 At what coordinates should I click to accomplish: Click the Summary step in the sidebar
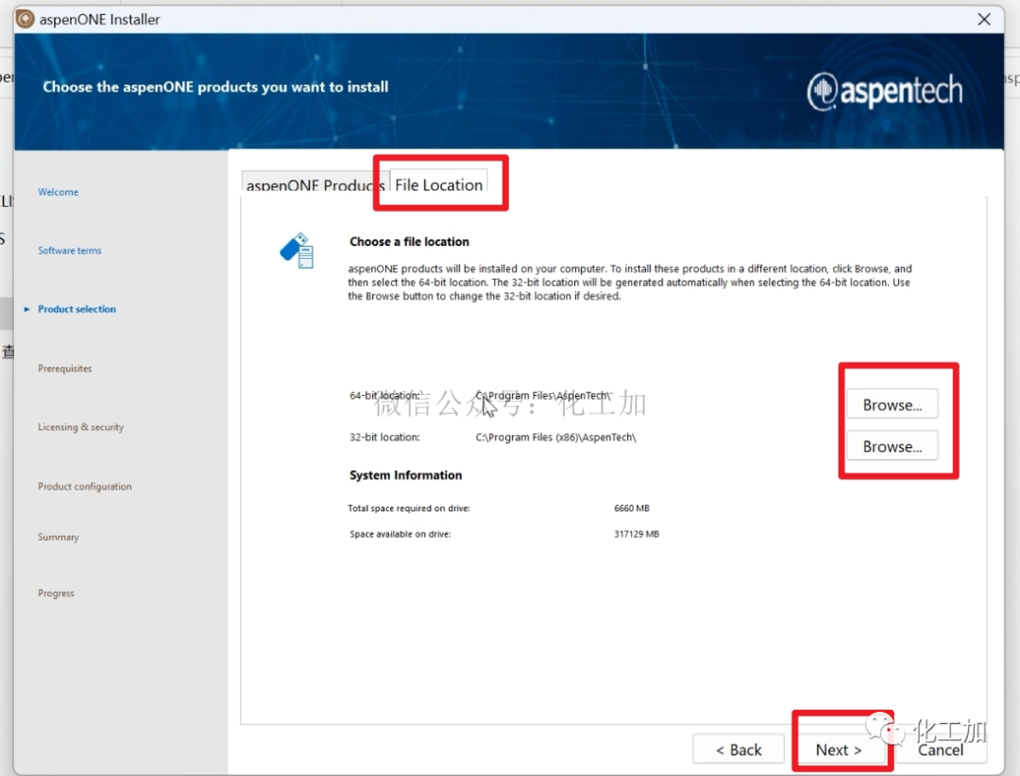point(59,537)
